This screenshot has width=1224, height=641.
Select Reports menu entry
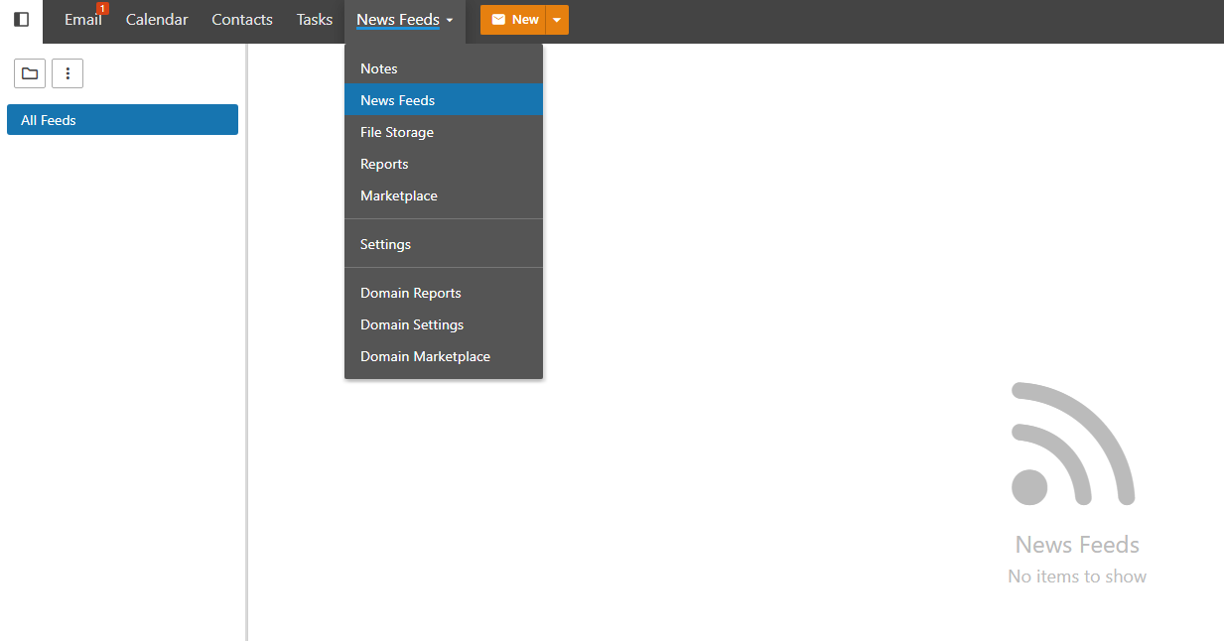[384, 164]
